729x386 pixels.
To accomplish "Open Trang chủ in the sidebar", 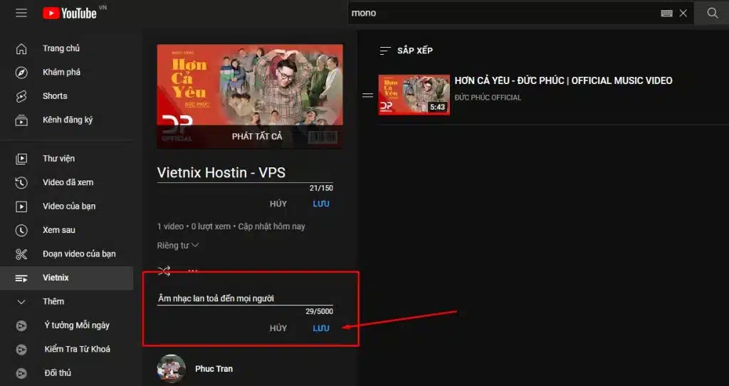I will (61, 48).
